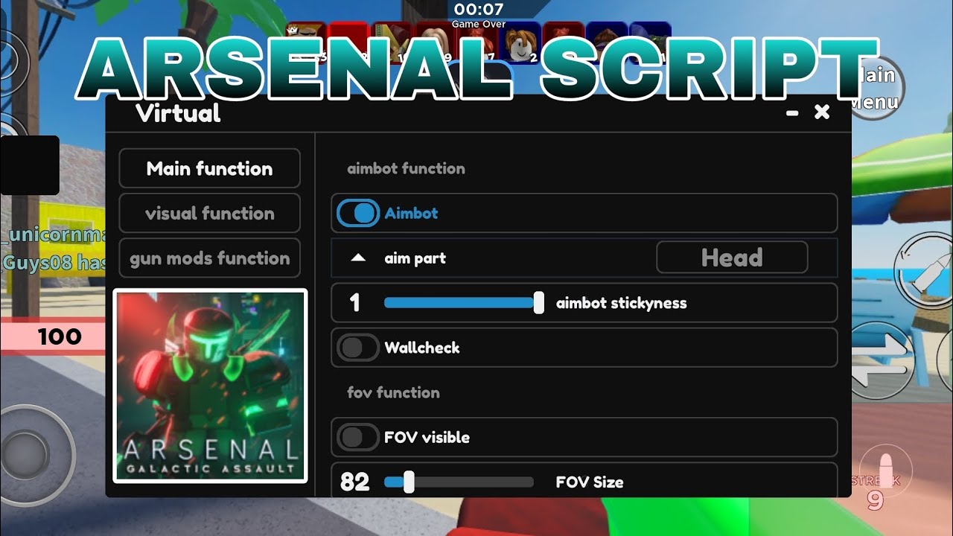Click the FOV Size slider handle
The width and height of the screenshot is (953, 536).
pyautogui.click(x=409, y=482)
